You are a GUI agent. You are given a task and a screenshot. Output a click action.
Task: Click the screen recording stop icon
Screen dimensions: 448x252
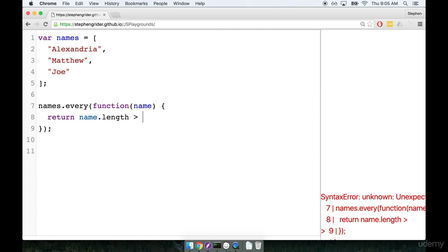click(325, 3)
